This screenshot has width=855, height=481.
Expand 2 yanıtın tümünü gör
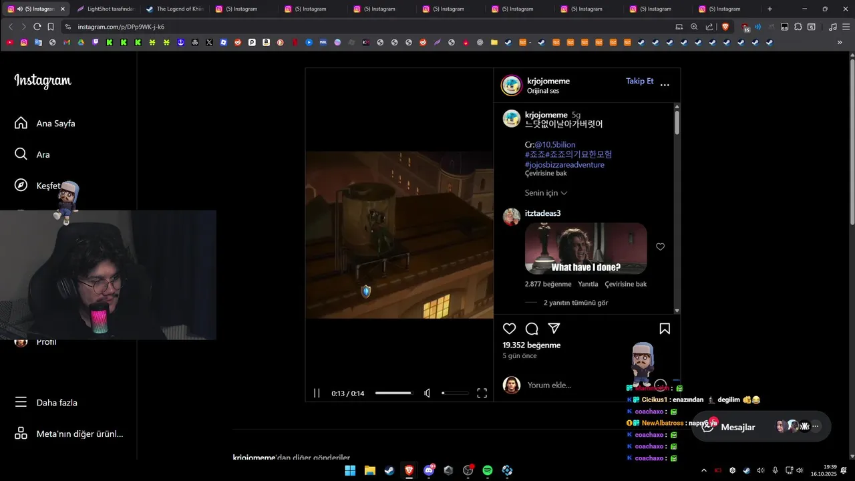pos(575,303)
